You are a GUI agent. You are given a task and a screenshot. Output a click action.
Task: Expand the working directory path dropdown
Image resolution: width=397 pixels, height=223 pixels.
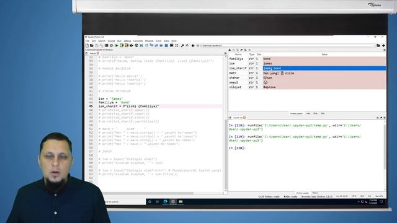(x=375, y=45)
